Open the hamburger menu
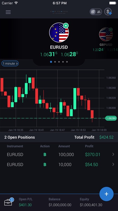The image size is (118, 211). [8, 12]
